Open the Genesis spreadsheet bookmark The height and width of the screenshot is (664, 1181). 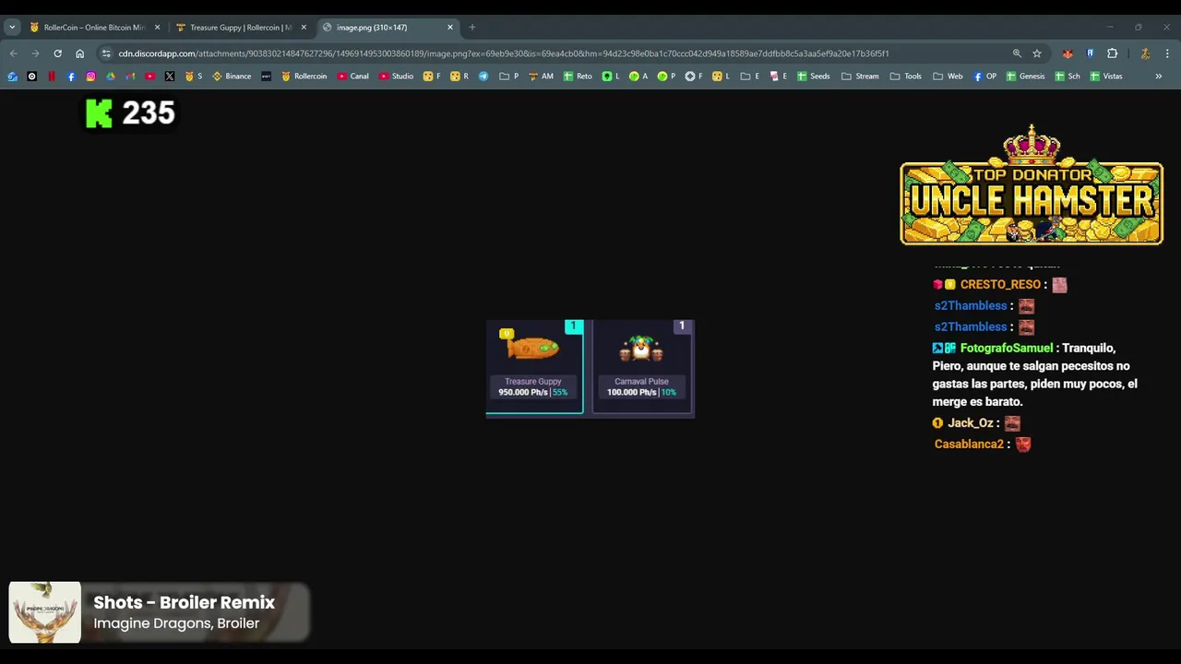[x=1025, y=77]
